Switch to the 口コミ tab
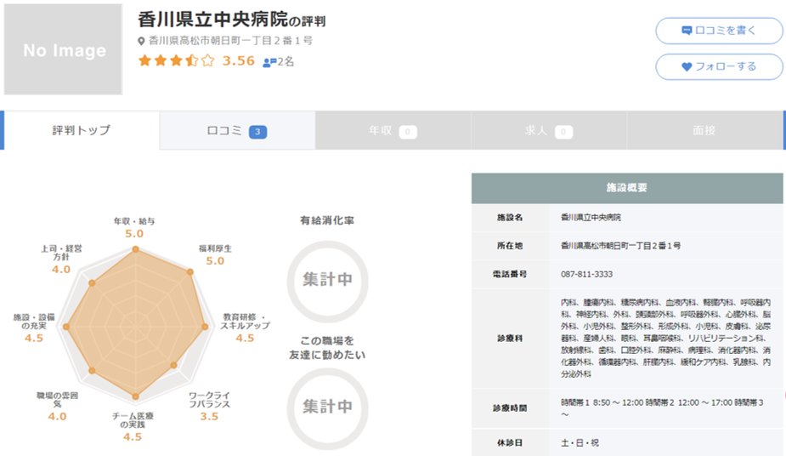786x456 pixels. click(237, 131)
